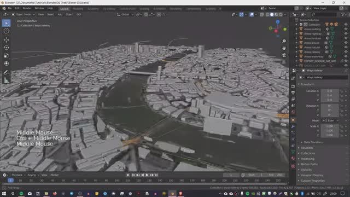This screenshot has height=197, width=350.
Task: Open the Modifiers properties tab
Action: (x=293, y=126)
